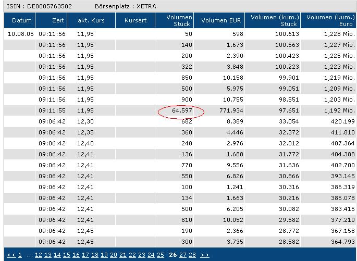Select the price cell 12,40
Image resolution: width=357 pixels, height=261 pixels.
tap(85, 143)
